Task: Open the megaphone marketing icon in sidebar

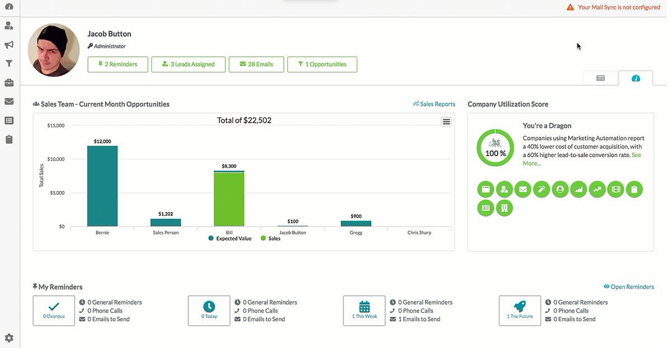Action: pos(9,45)
